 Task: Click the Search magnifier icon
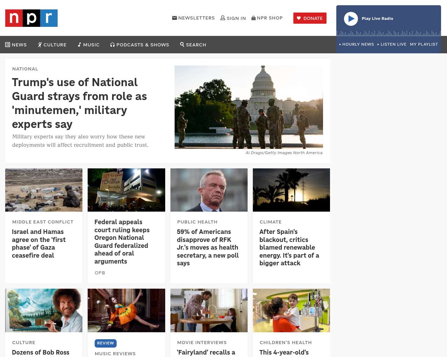(182, 44)
